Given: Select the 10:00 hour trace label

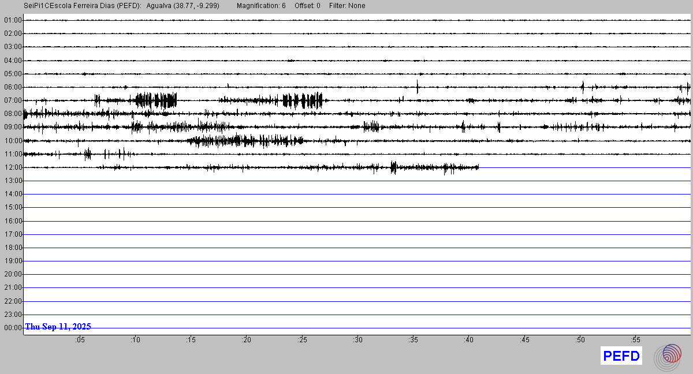Looking at the screenshot, I should click(13, 141).
